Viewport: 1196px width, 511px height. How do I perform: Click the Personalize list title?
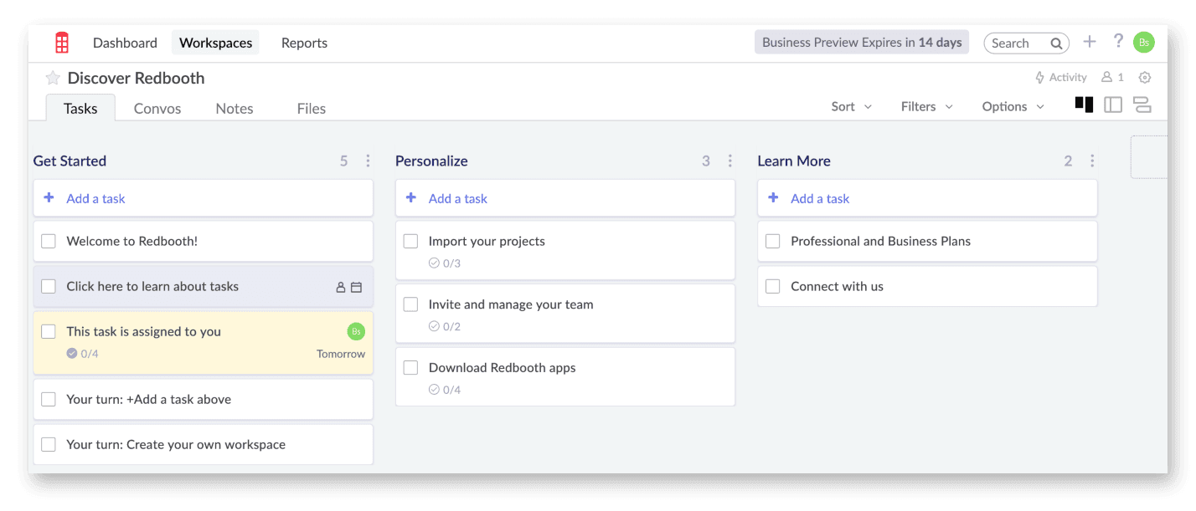pyautogui.click(x=431, y=161)
